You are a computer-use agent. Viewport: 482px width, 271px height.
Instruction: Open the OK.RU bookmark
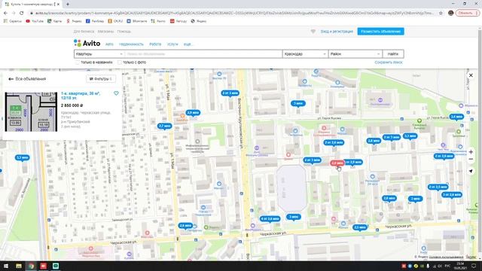coord(115,21)
